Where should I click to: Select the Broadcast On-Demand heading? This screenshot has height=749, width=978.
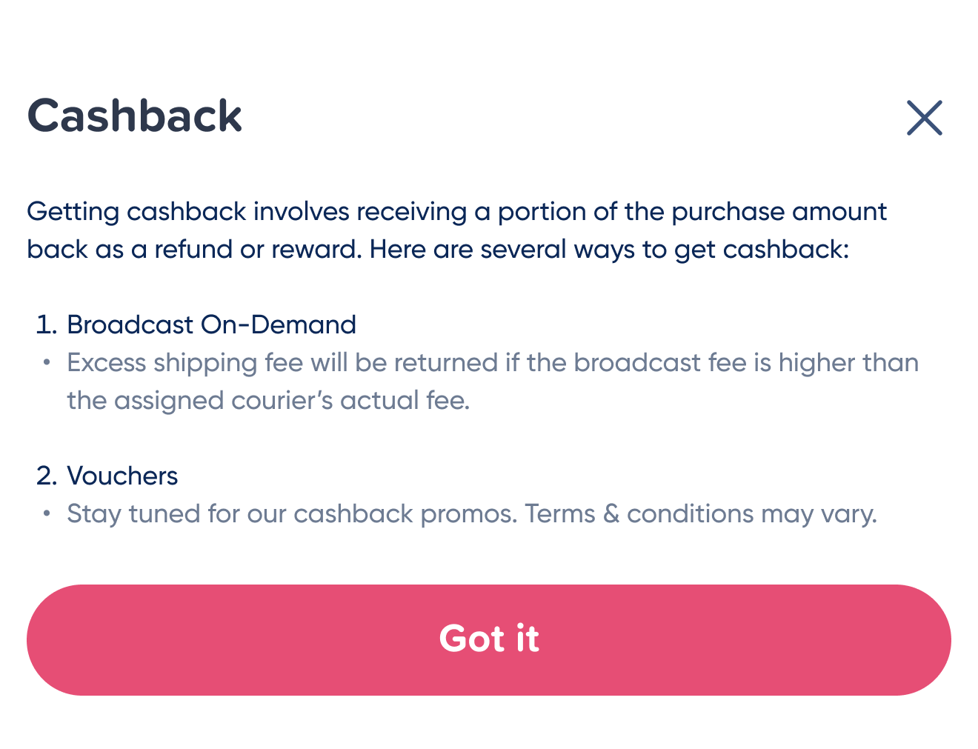click(x=211, y=324)
